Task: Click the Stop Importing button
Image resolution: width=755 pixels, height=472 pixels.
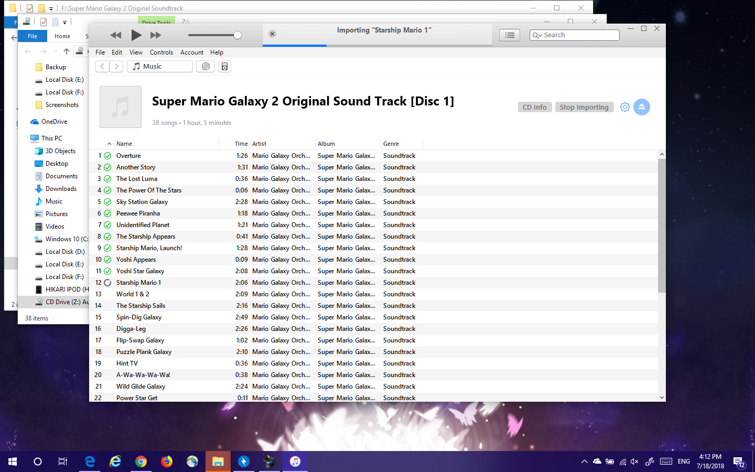Action: (584, 107)
